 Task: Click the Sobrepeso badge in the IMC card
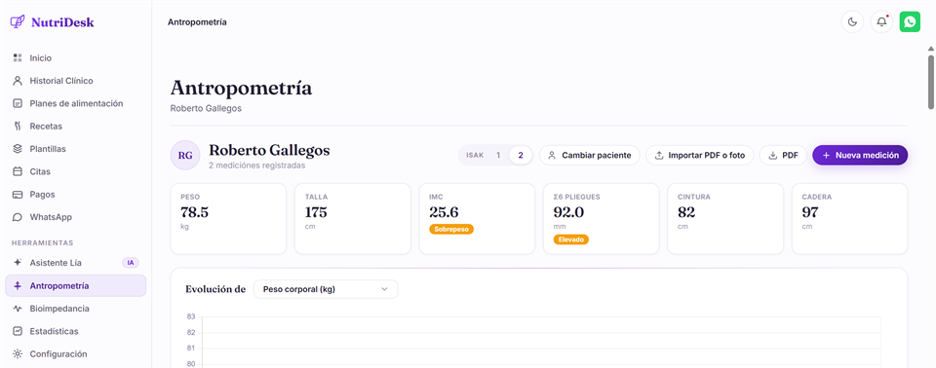pos(451,229)
